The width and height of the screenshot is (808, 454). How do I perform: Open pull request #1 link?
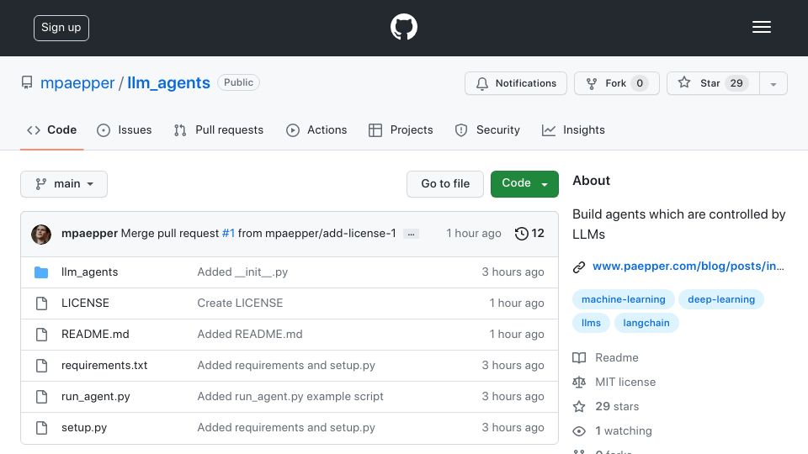pyautogui.click(x=228, y=234)
